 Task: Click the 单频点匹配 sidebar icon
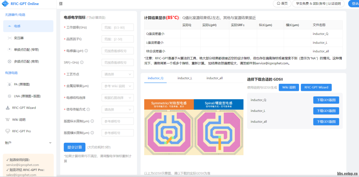tap(9, 50)
